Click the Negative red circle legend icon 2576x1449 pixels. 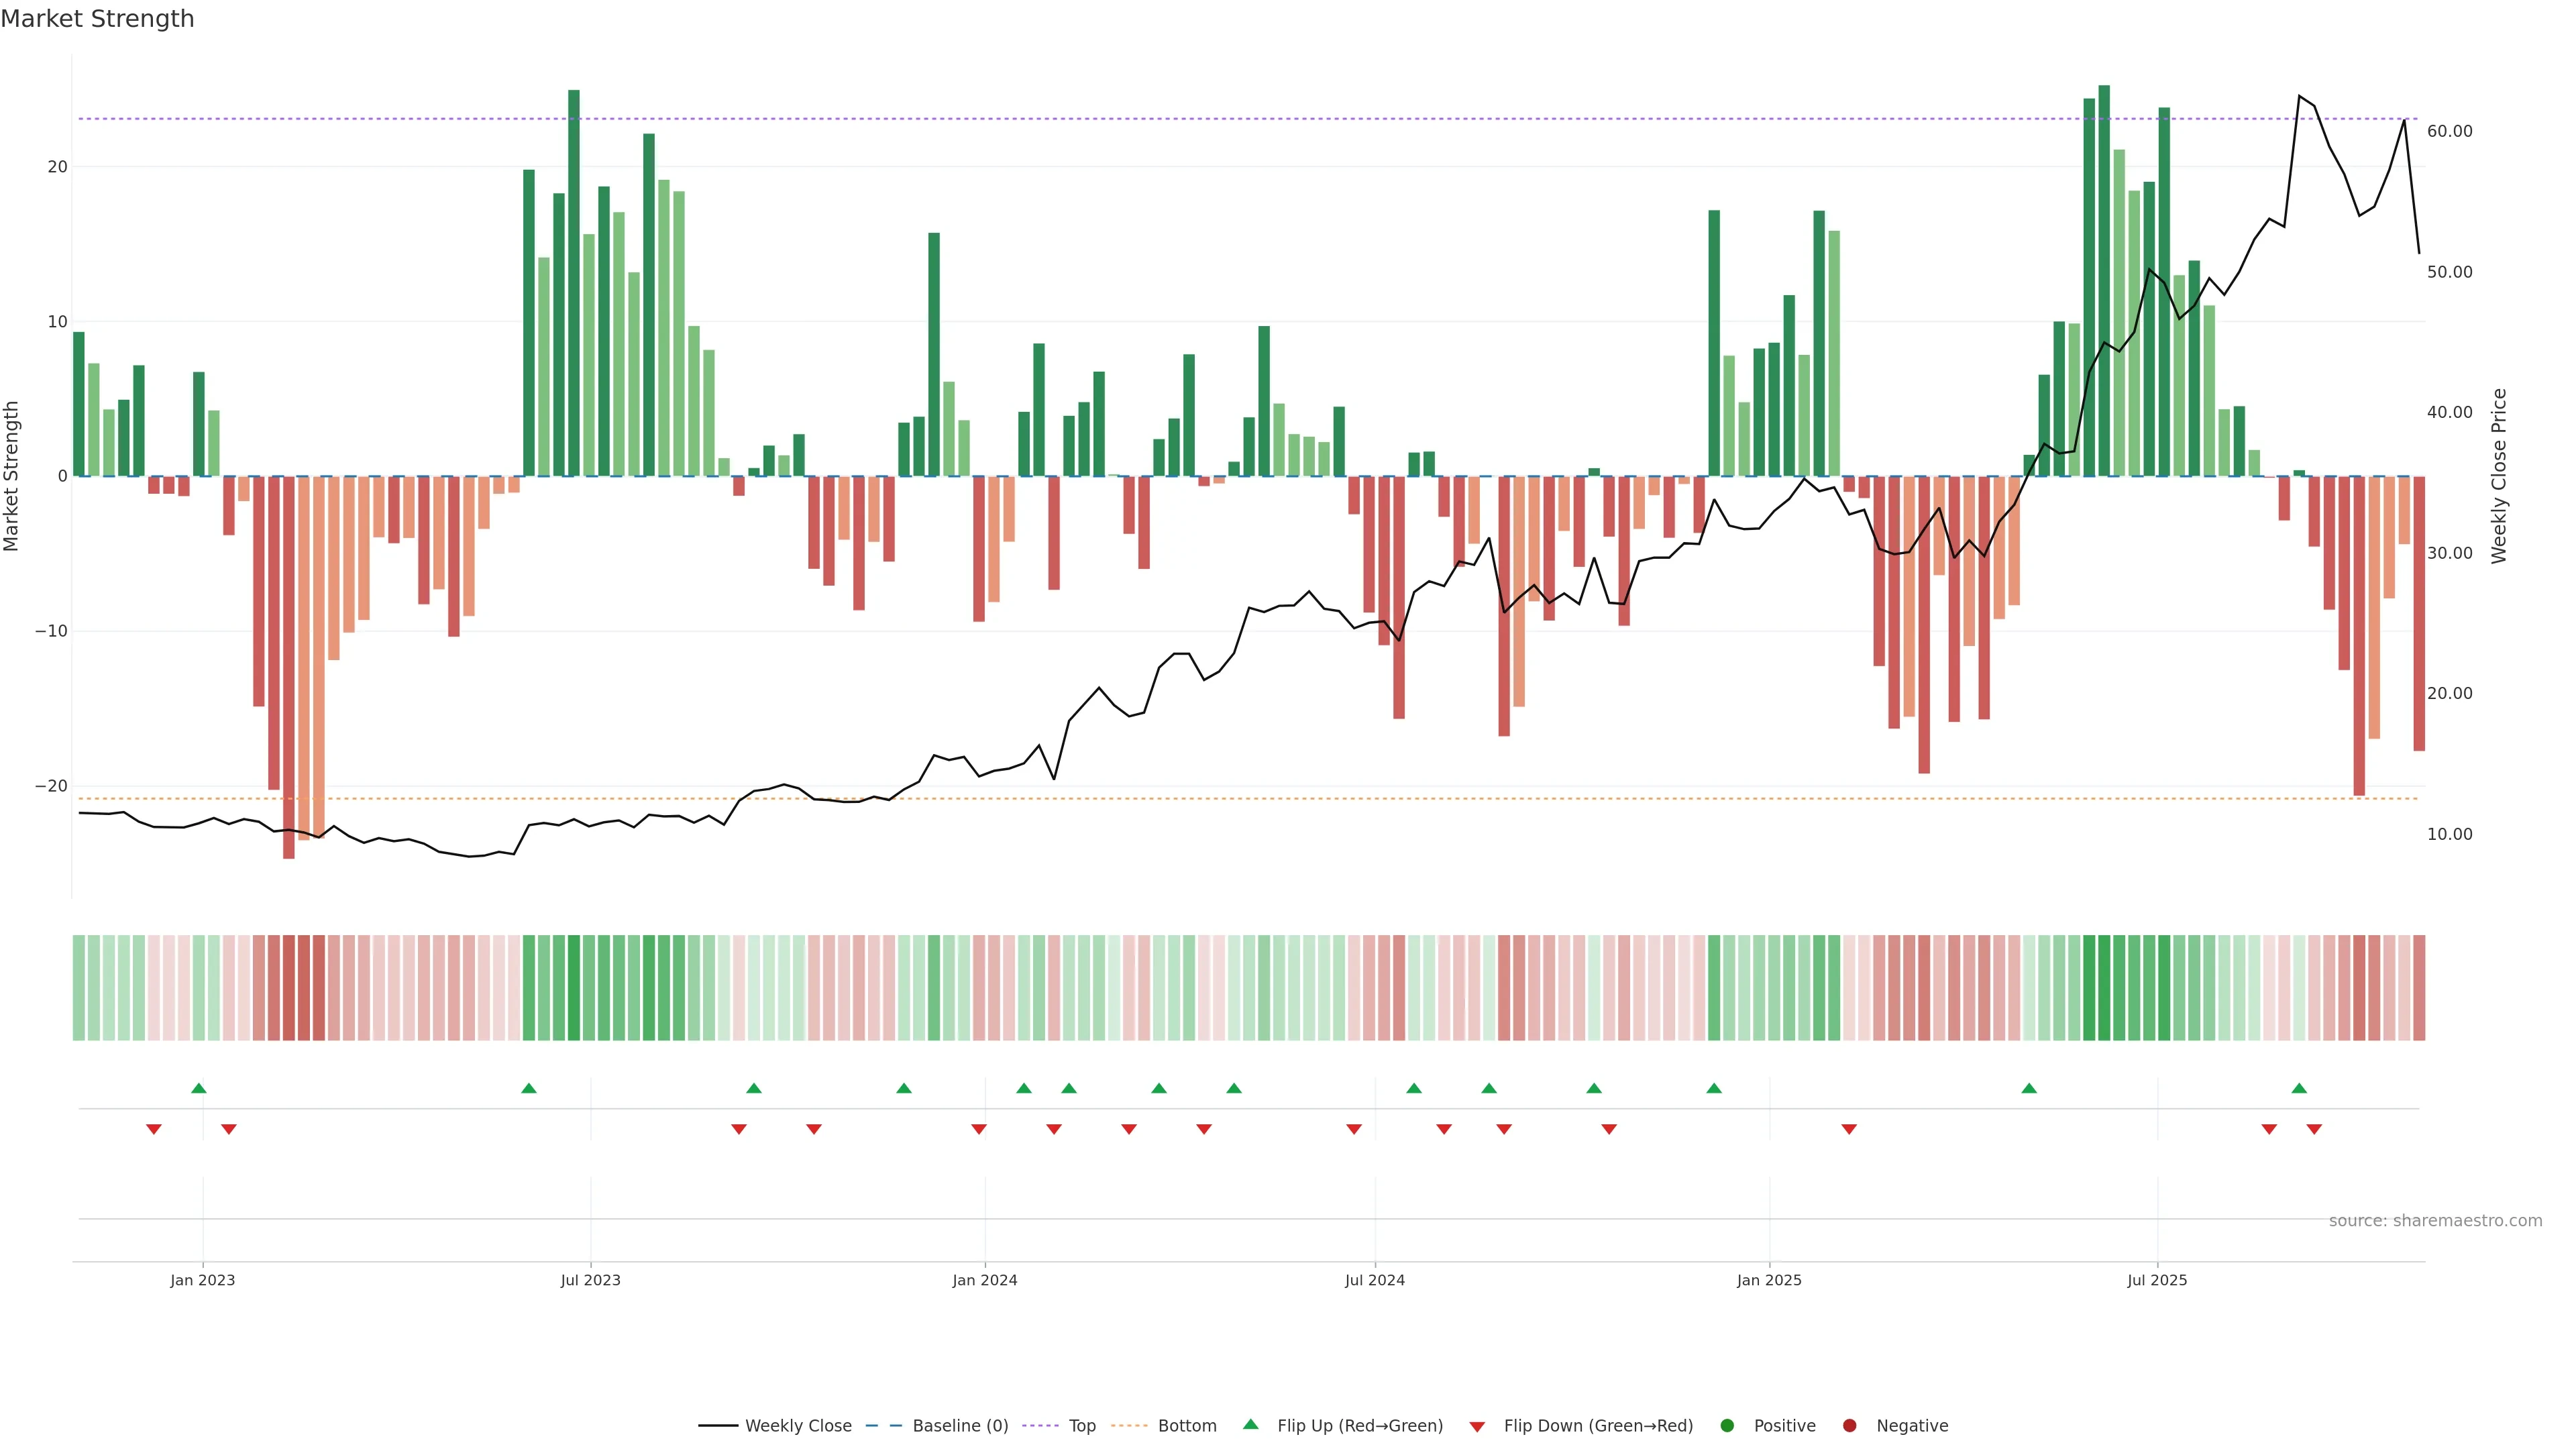[x=1849, y=1425]
